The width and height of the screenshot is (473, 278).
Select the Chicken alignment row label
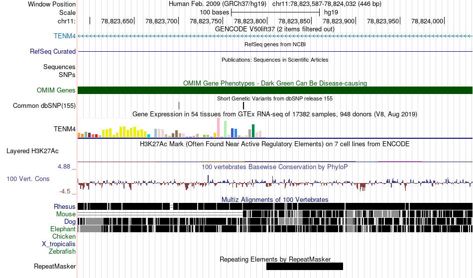64,237
